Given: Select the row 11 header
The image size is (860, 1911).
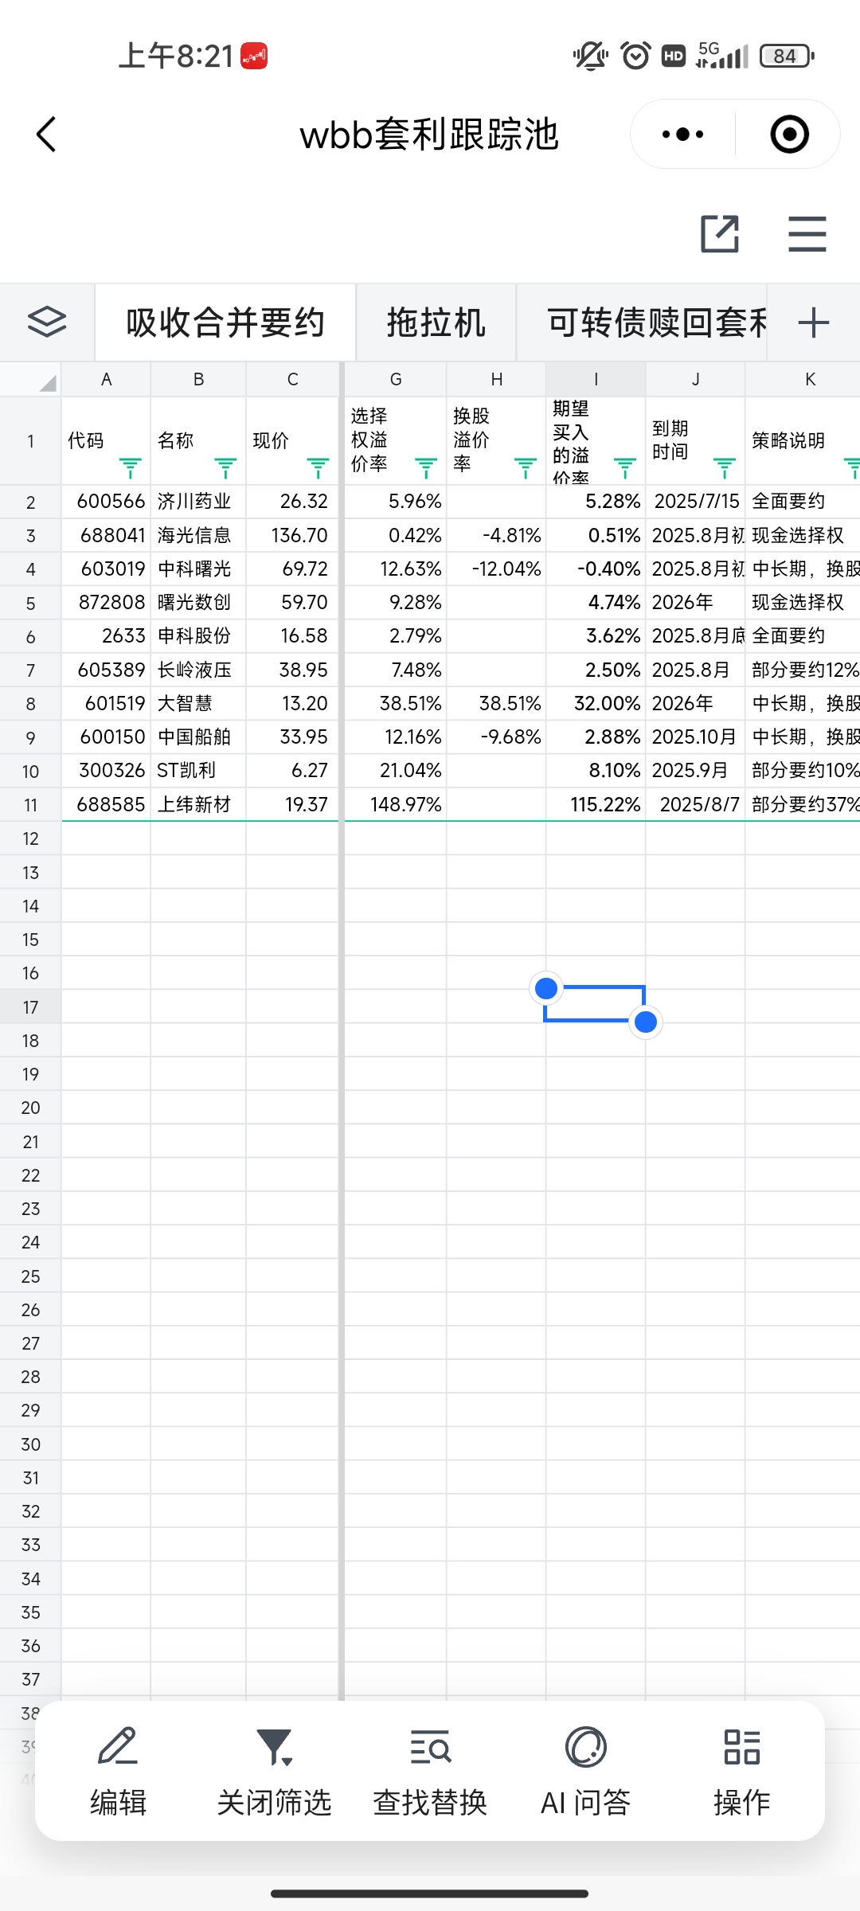Looking at the screenshot, I should tap(30, 805).
